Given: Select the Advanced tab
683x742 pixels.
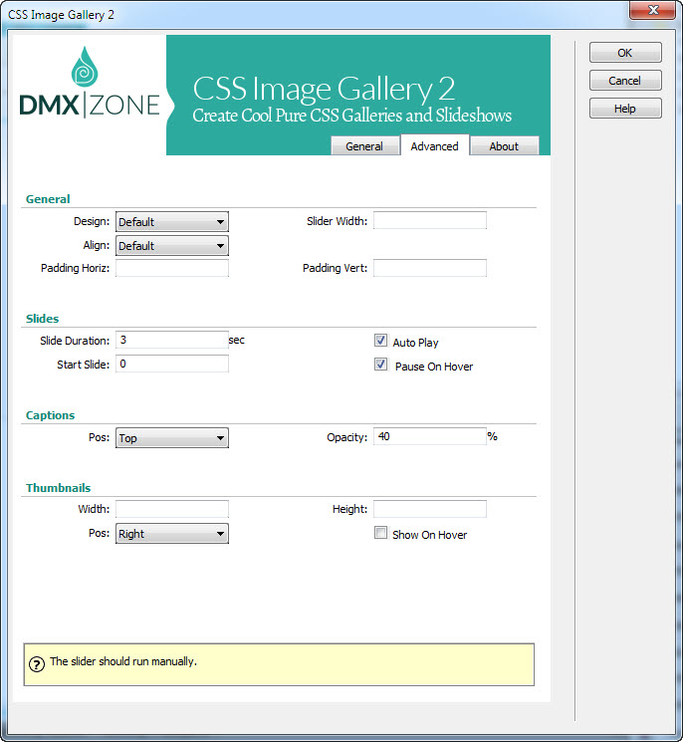Looking at the screenshot, I should (435, 145).
